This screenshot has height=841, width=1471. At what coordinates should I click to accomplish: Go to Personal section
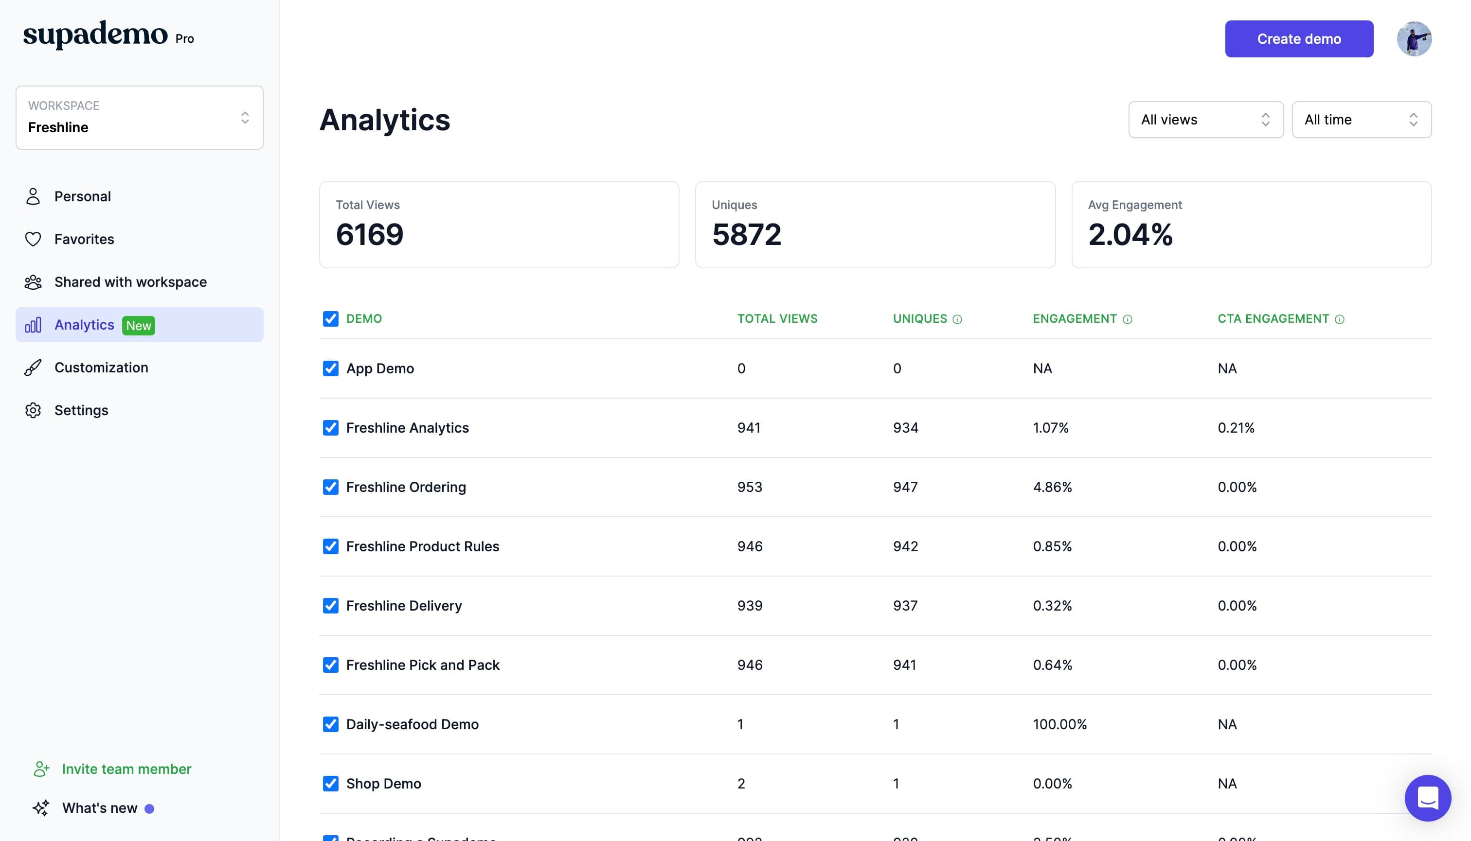139,196
